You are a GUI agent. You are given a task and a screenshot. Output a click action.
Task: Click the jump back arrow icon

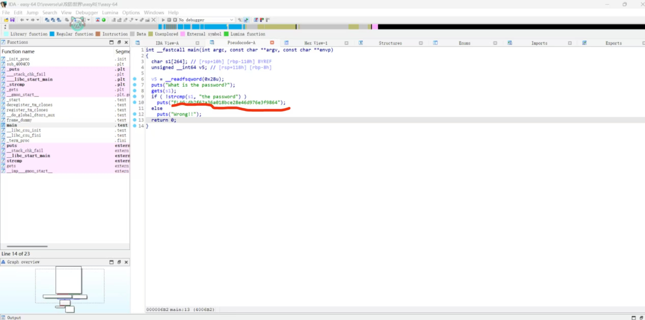pos(22,20)
